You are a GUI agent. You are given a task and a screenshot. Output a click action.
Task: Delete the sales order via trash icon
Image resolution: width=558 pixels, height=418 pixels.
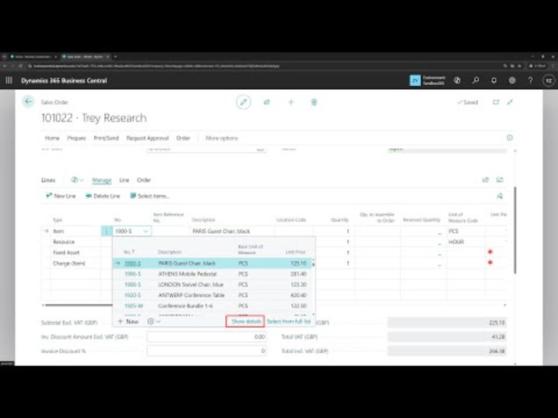pos(314,103)
